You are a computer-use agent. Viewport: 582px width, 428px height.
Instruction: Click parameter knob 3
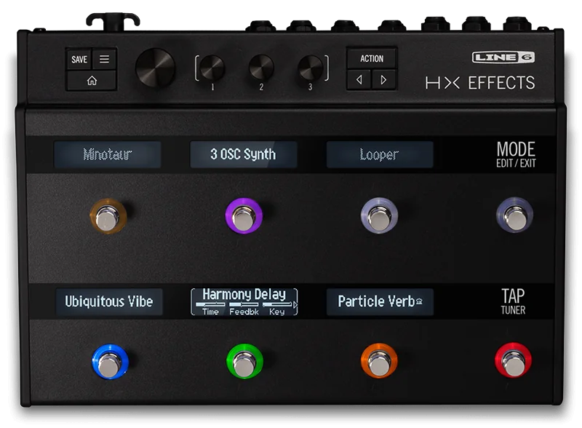pos(310,68)
